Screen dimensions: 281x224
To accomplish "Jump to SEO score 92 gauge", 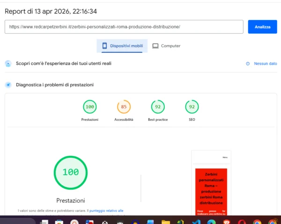I will click(x=192, y=107).
